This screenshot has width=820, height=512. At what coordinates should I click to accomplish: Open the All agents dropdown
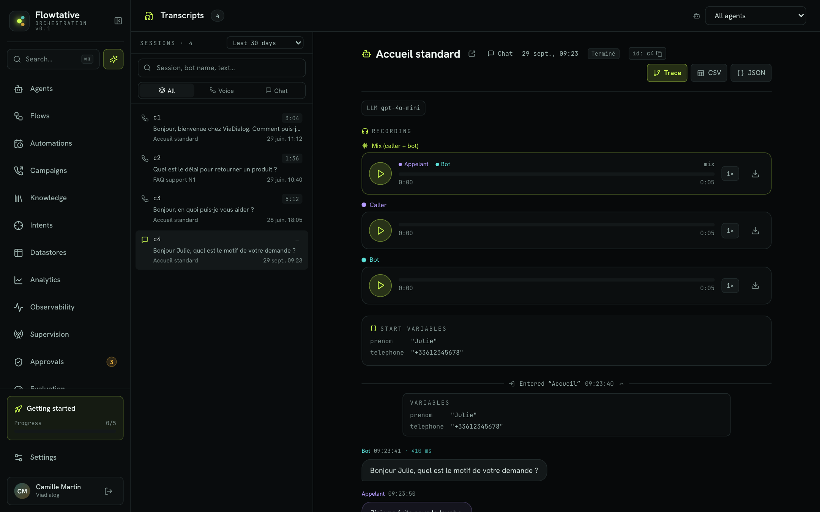pyautogui.click(x=755, y=16)
